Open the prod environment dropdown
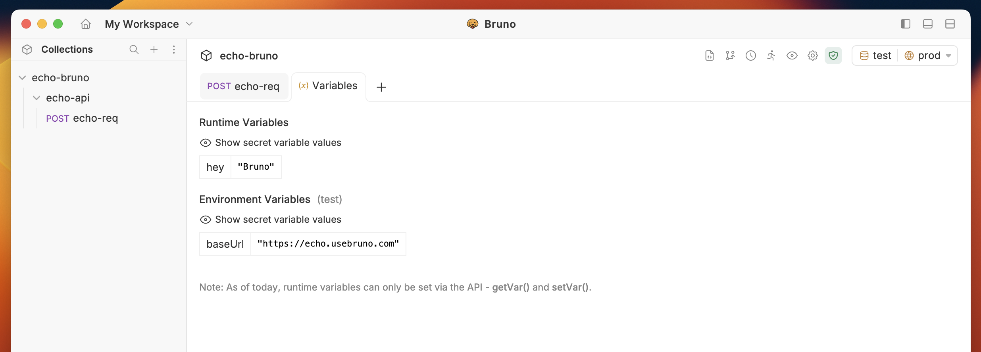 coord(928,55)
